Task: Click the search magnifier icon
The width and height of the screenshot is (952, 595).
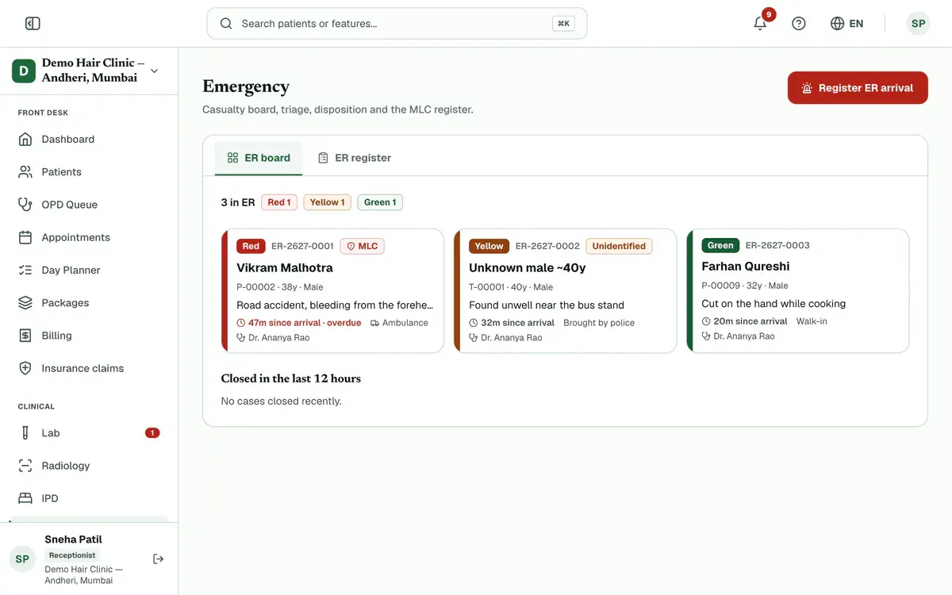Action: click(226, 24)
